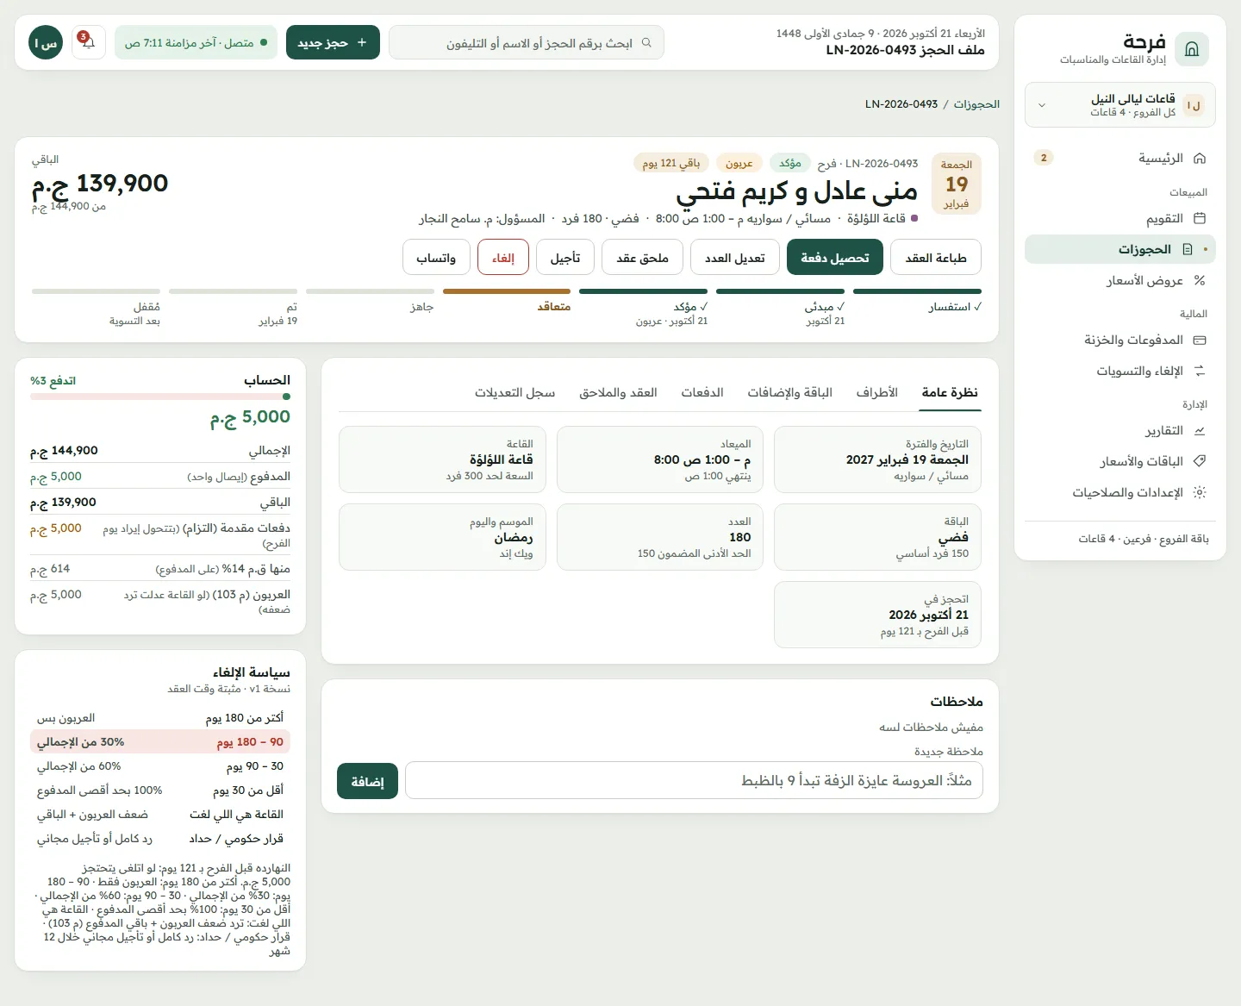Click the gear icon beside الإعدادات والصلاحيات
The height and width of the screenshot is (1006, 1241).
pyautogui.click(x=1200, y=493)
